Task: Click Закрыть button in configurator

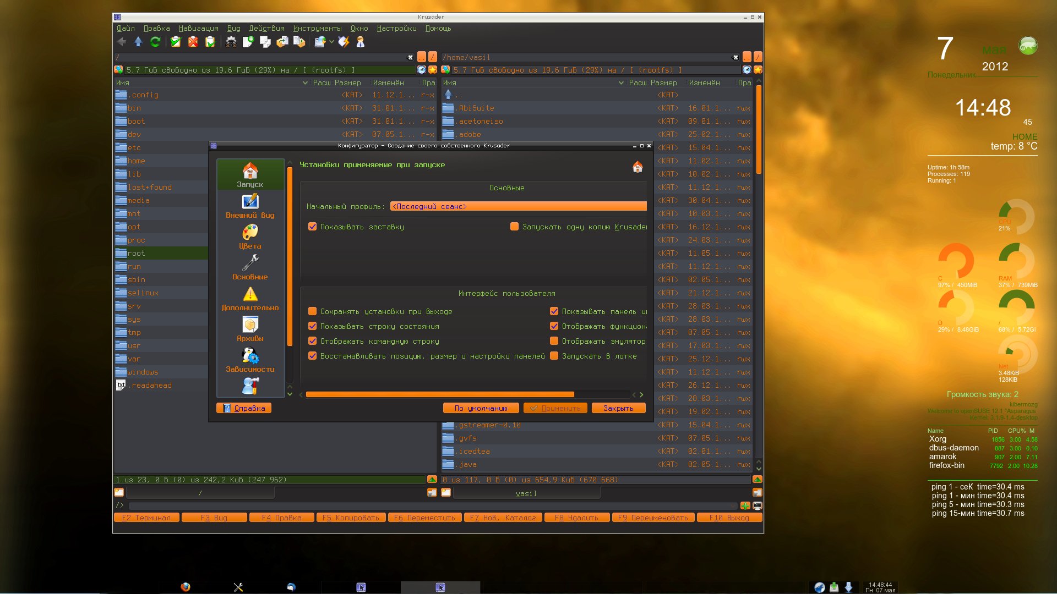Action: 618,408
